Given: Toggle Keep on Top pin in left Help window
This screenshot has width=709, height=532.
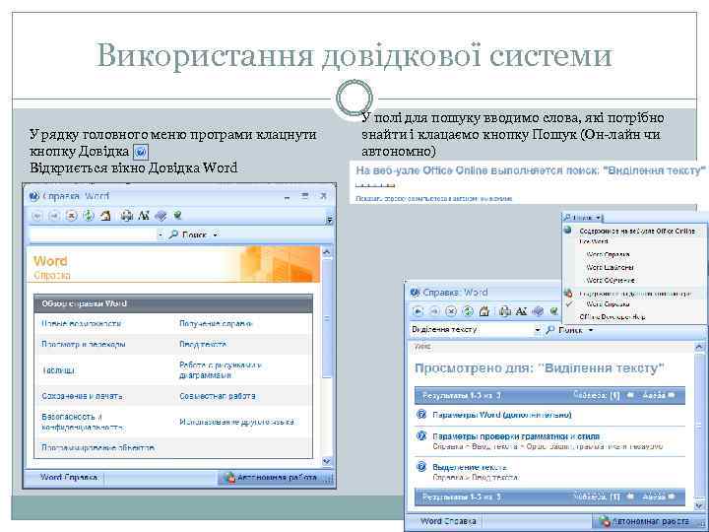Looking at the screenshot, I should click(177, 216).
